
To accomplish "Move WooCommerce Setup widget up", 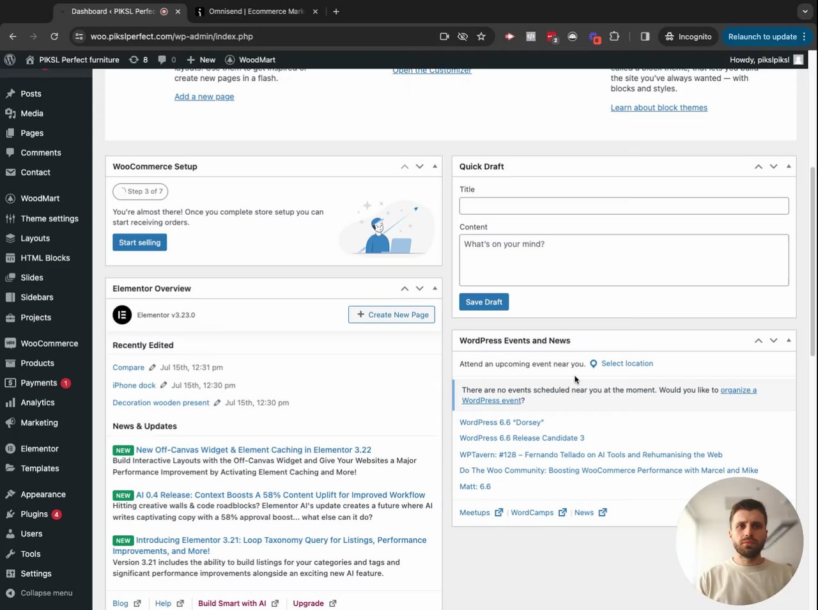I will (x=405, y=166).
